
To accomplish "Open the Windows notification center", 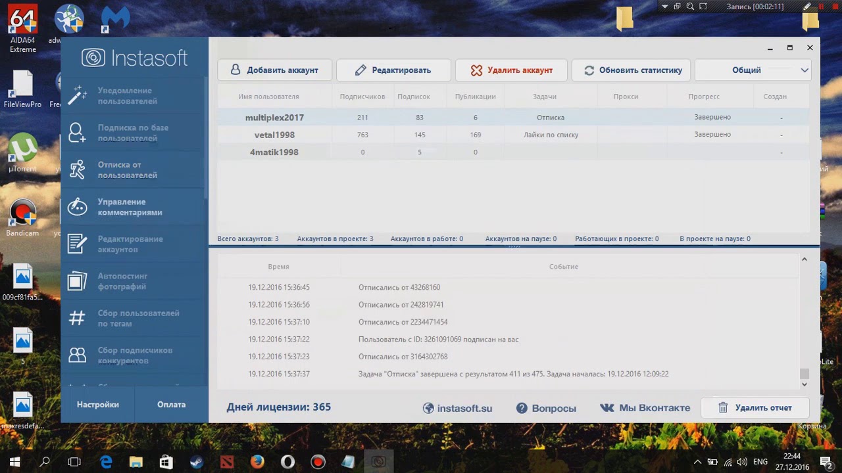I will coord(826,462).
